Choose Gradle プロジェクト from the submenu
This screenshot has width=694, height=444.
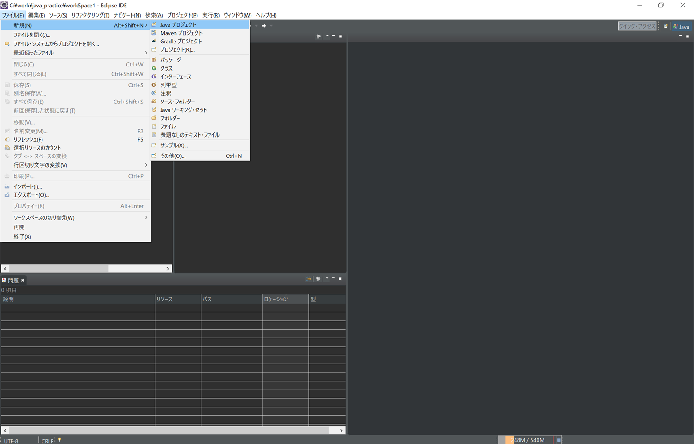[200, 42]
